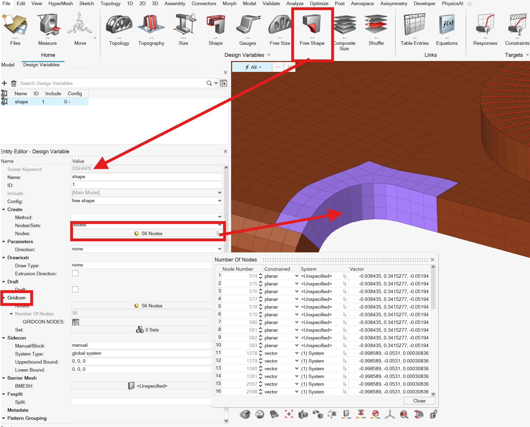Select the Size design variable tool
Viewport: 530px width, 427px height.
point(184,29)
